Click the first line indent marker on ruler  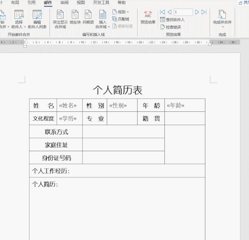pyautogui.click(x=25, y=40)
